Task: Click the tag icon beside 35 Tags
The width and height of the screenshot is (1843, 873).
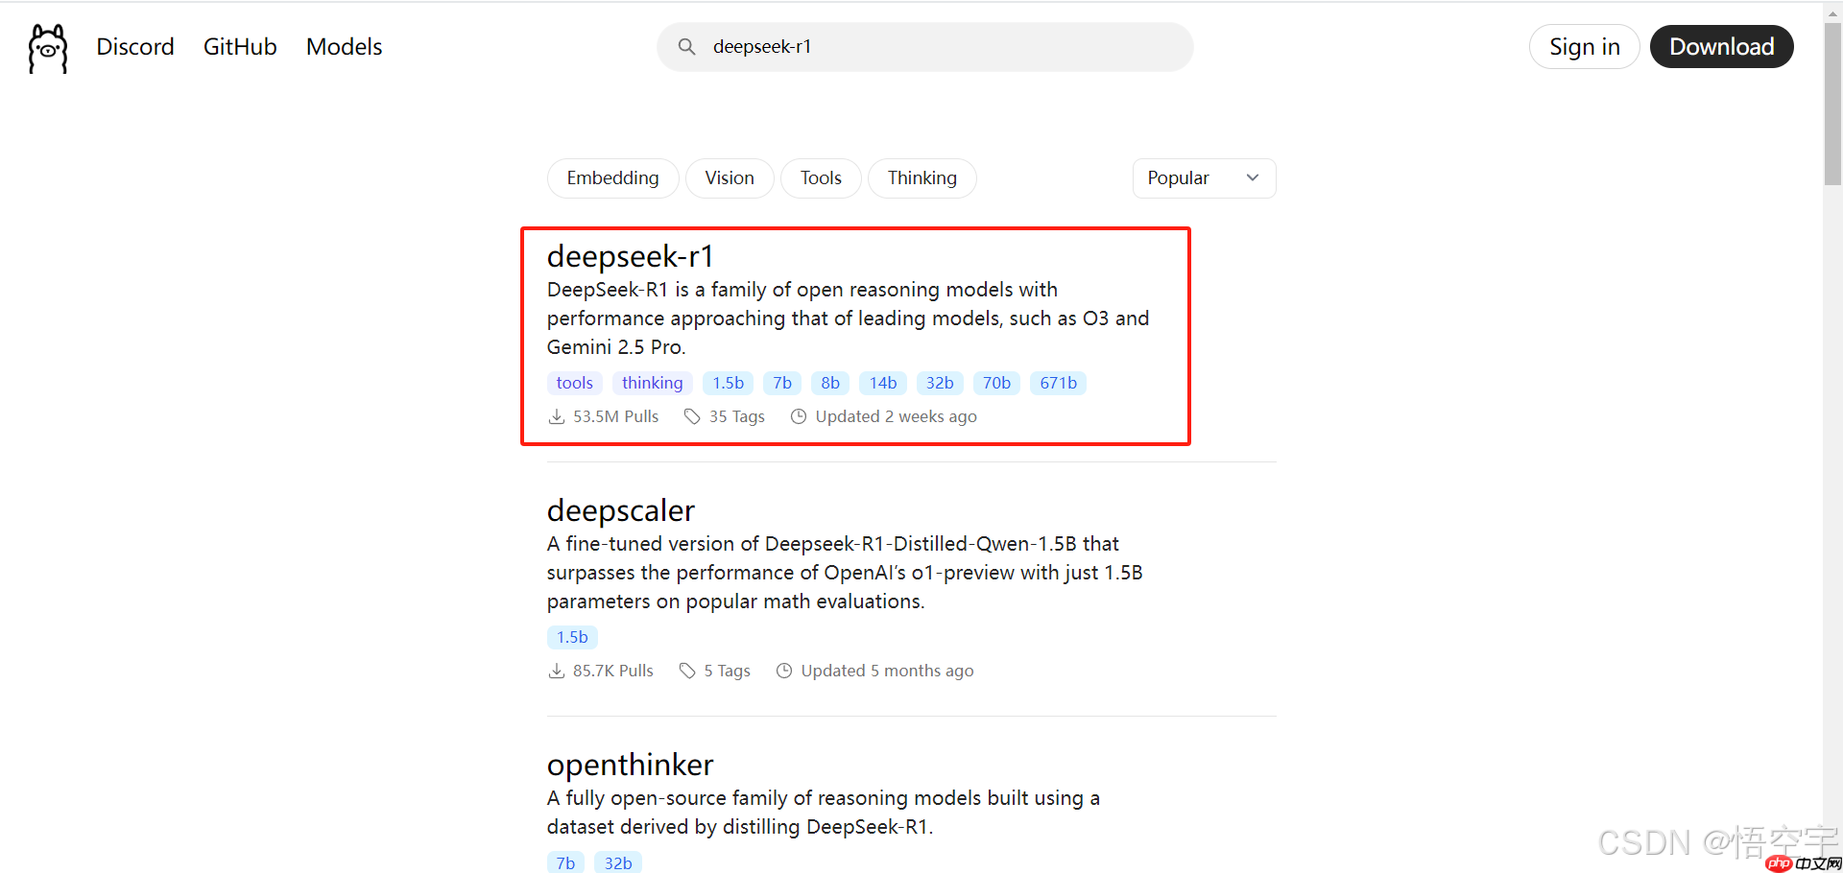Action: click(692, 416)
